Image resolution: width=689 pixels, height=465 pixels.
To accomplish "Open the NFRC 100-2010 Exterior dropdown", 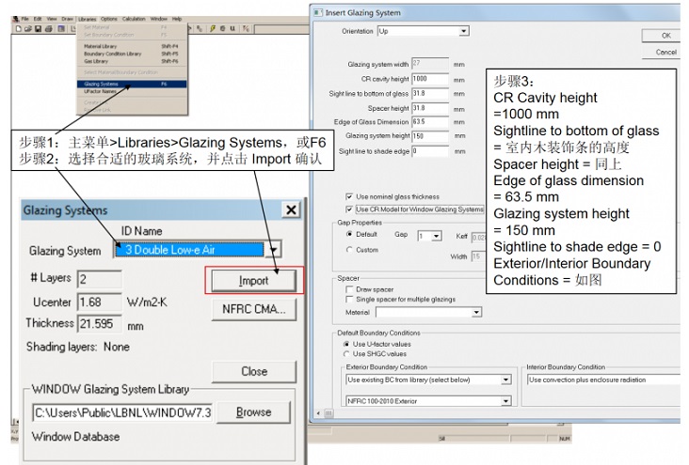I will click(506, 401).
